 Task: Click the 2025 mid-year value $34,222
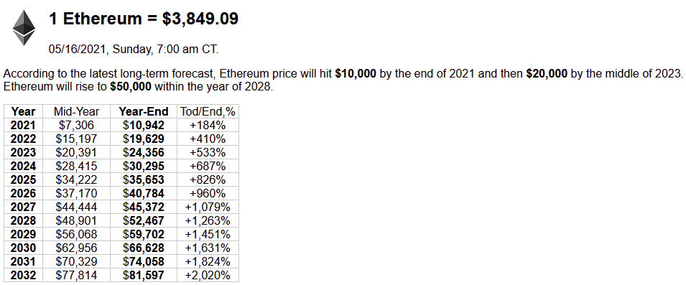point(77,179)
